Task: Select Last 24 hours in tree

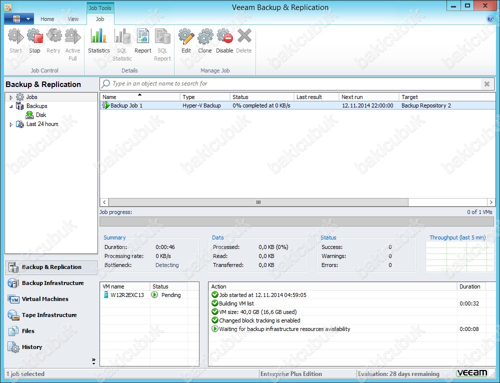Action: [42, 124]
